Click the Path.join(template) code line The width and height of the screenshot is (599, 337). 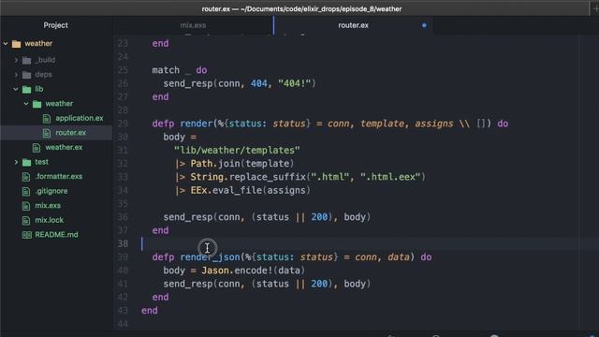coord(235,164)
